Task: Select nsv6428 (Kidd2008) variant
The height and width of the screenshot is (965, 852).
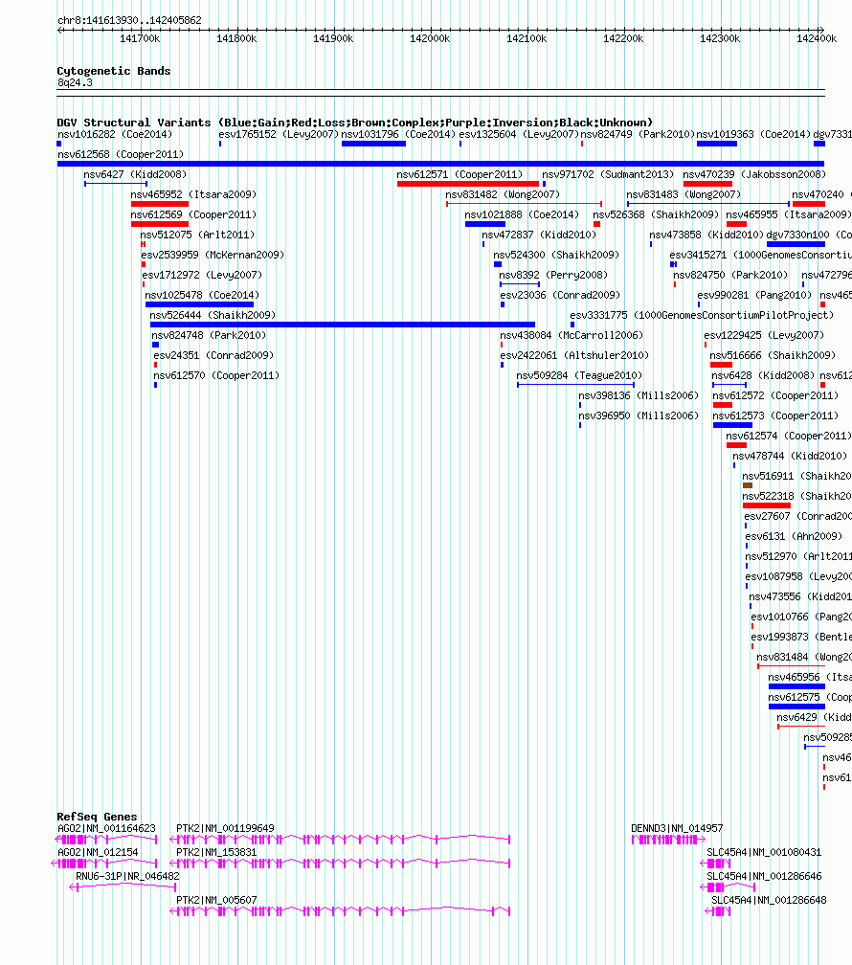Action: click(x=763, y=375)
